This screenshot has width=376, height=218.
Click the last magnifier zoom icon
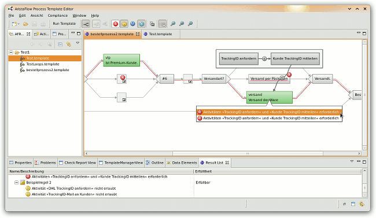coord(190,24)
